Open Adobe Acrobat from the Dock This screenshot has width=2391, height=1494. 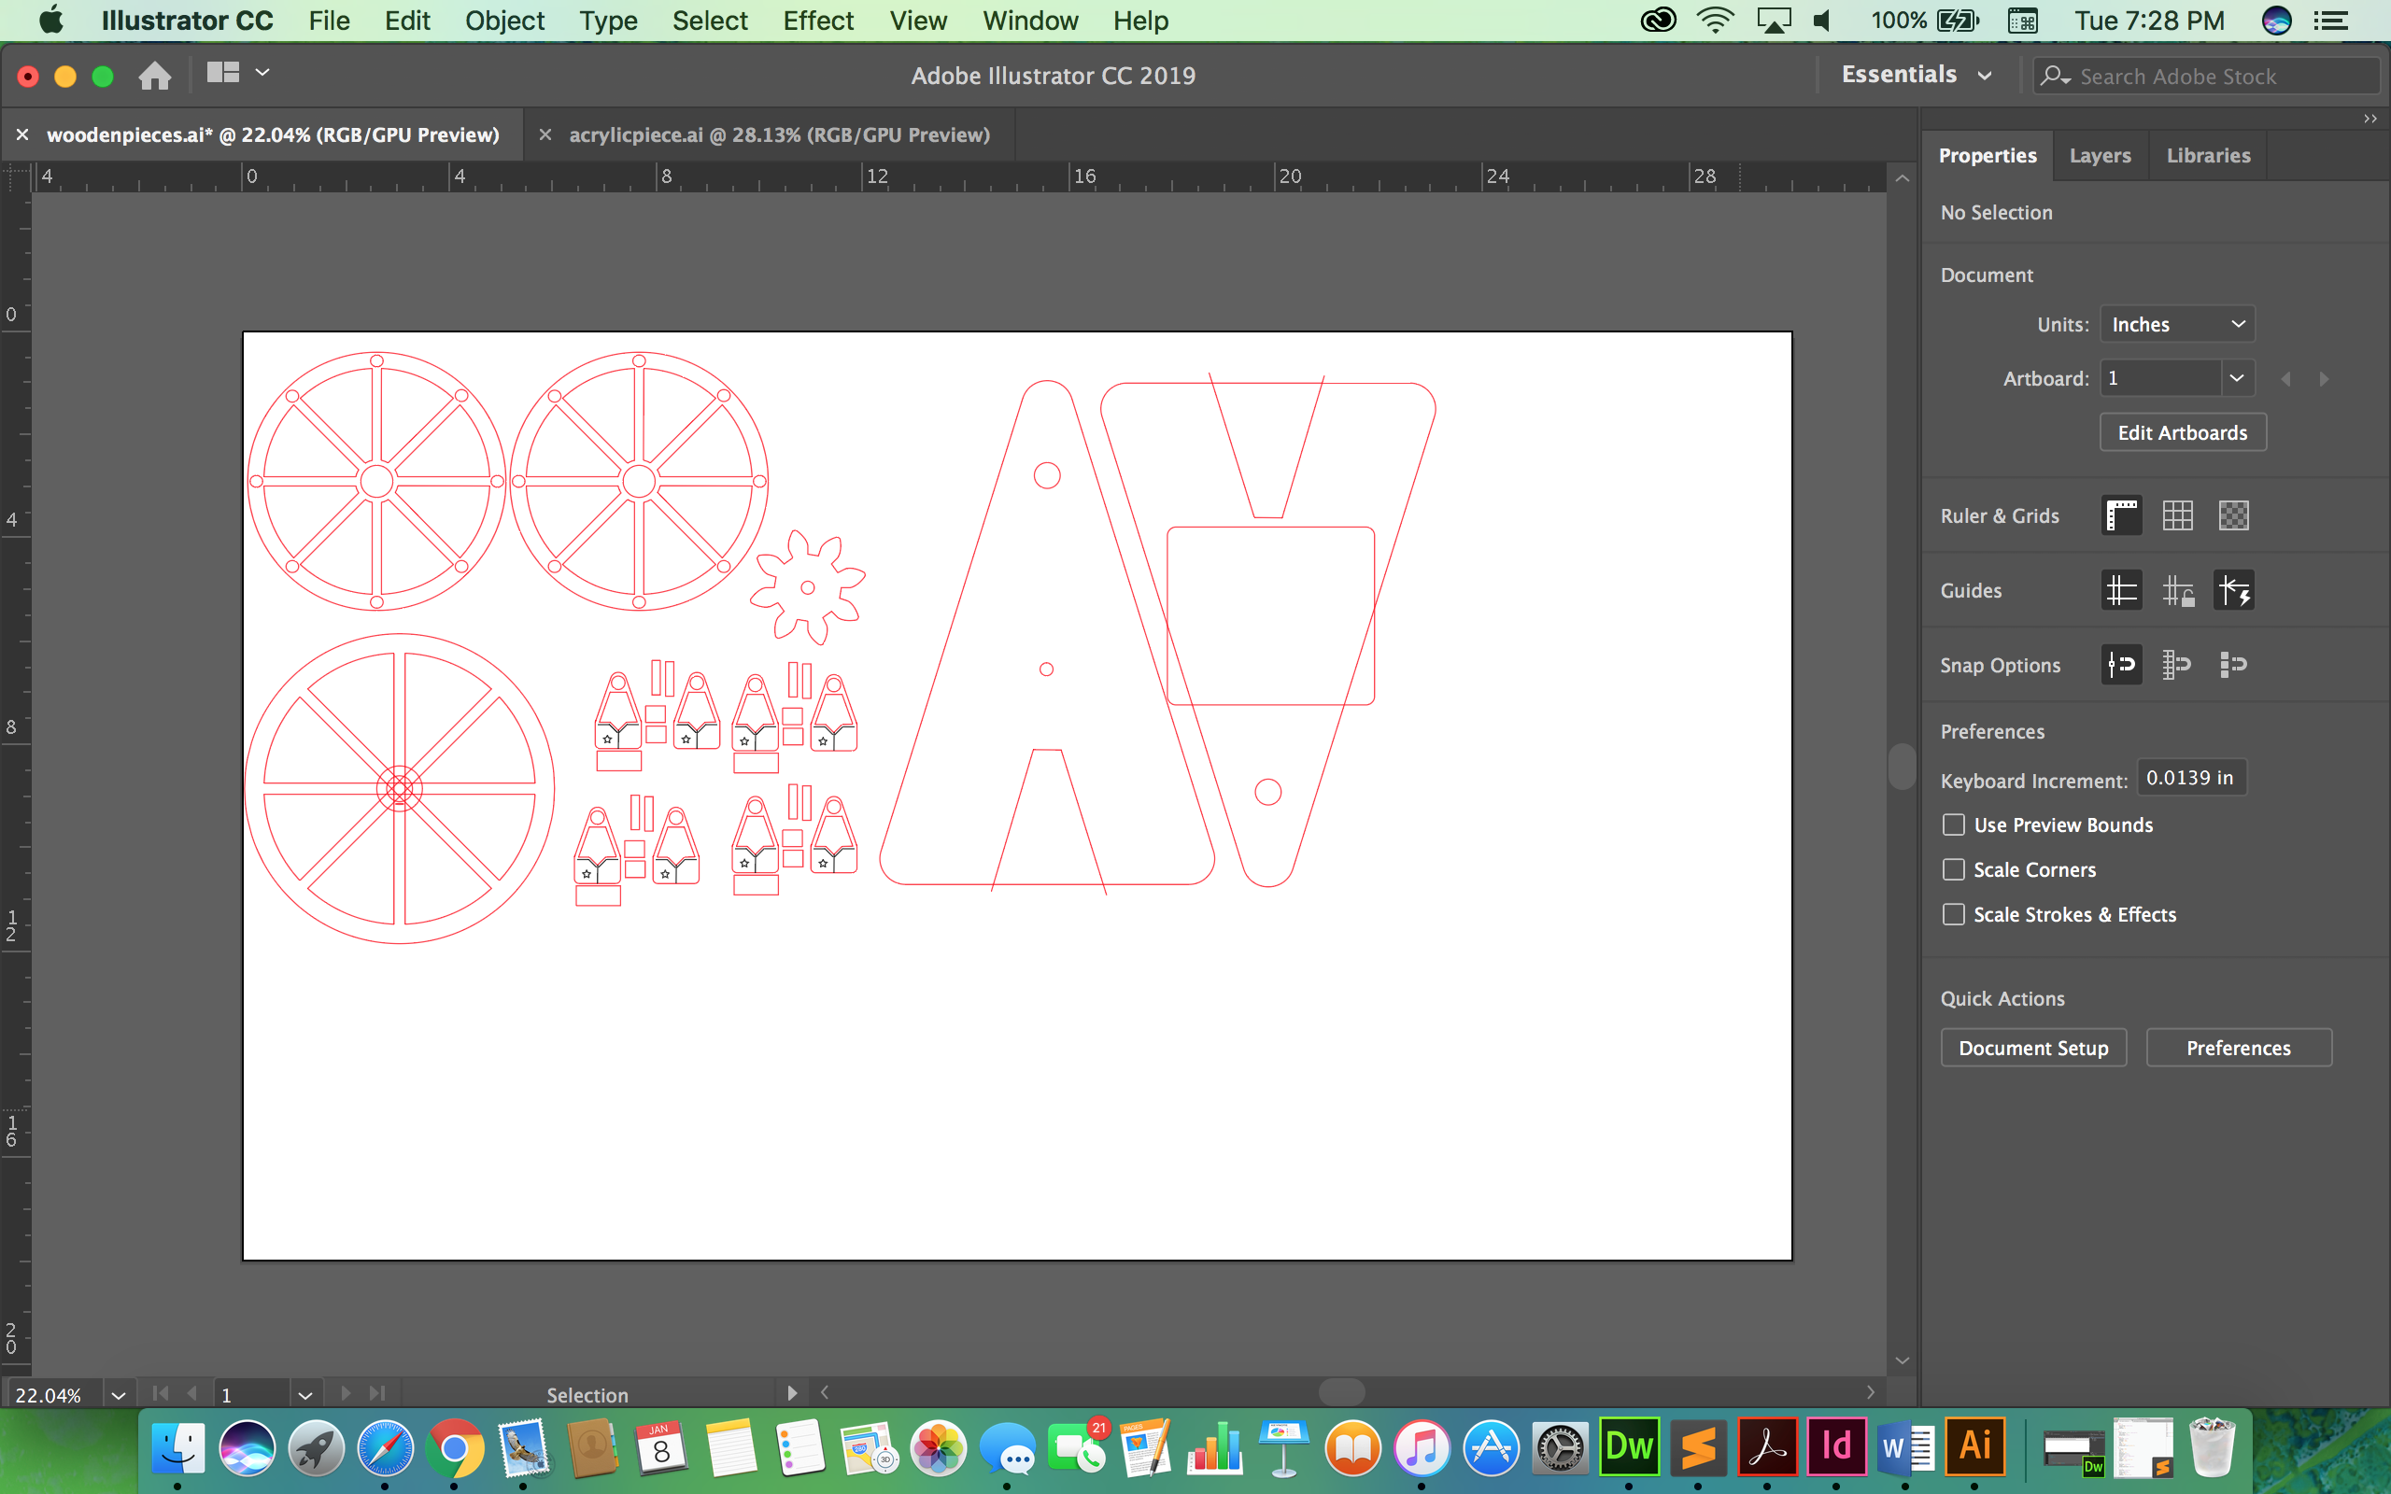click(1766, 1446)
